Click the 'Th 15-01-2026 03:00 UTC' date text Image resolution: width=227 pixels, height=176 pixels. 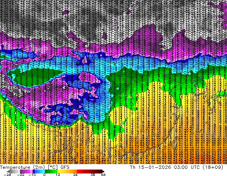point(165,167)
